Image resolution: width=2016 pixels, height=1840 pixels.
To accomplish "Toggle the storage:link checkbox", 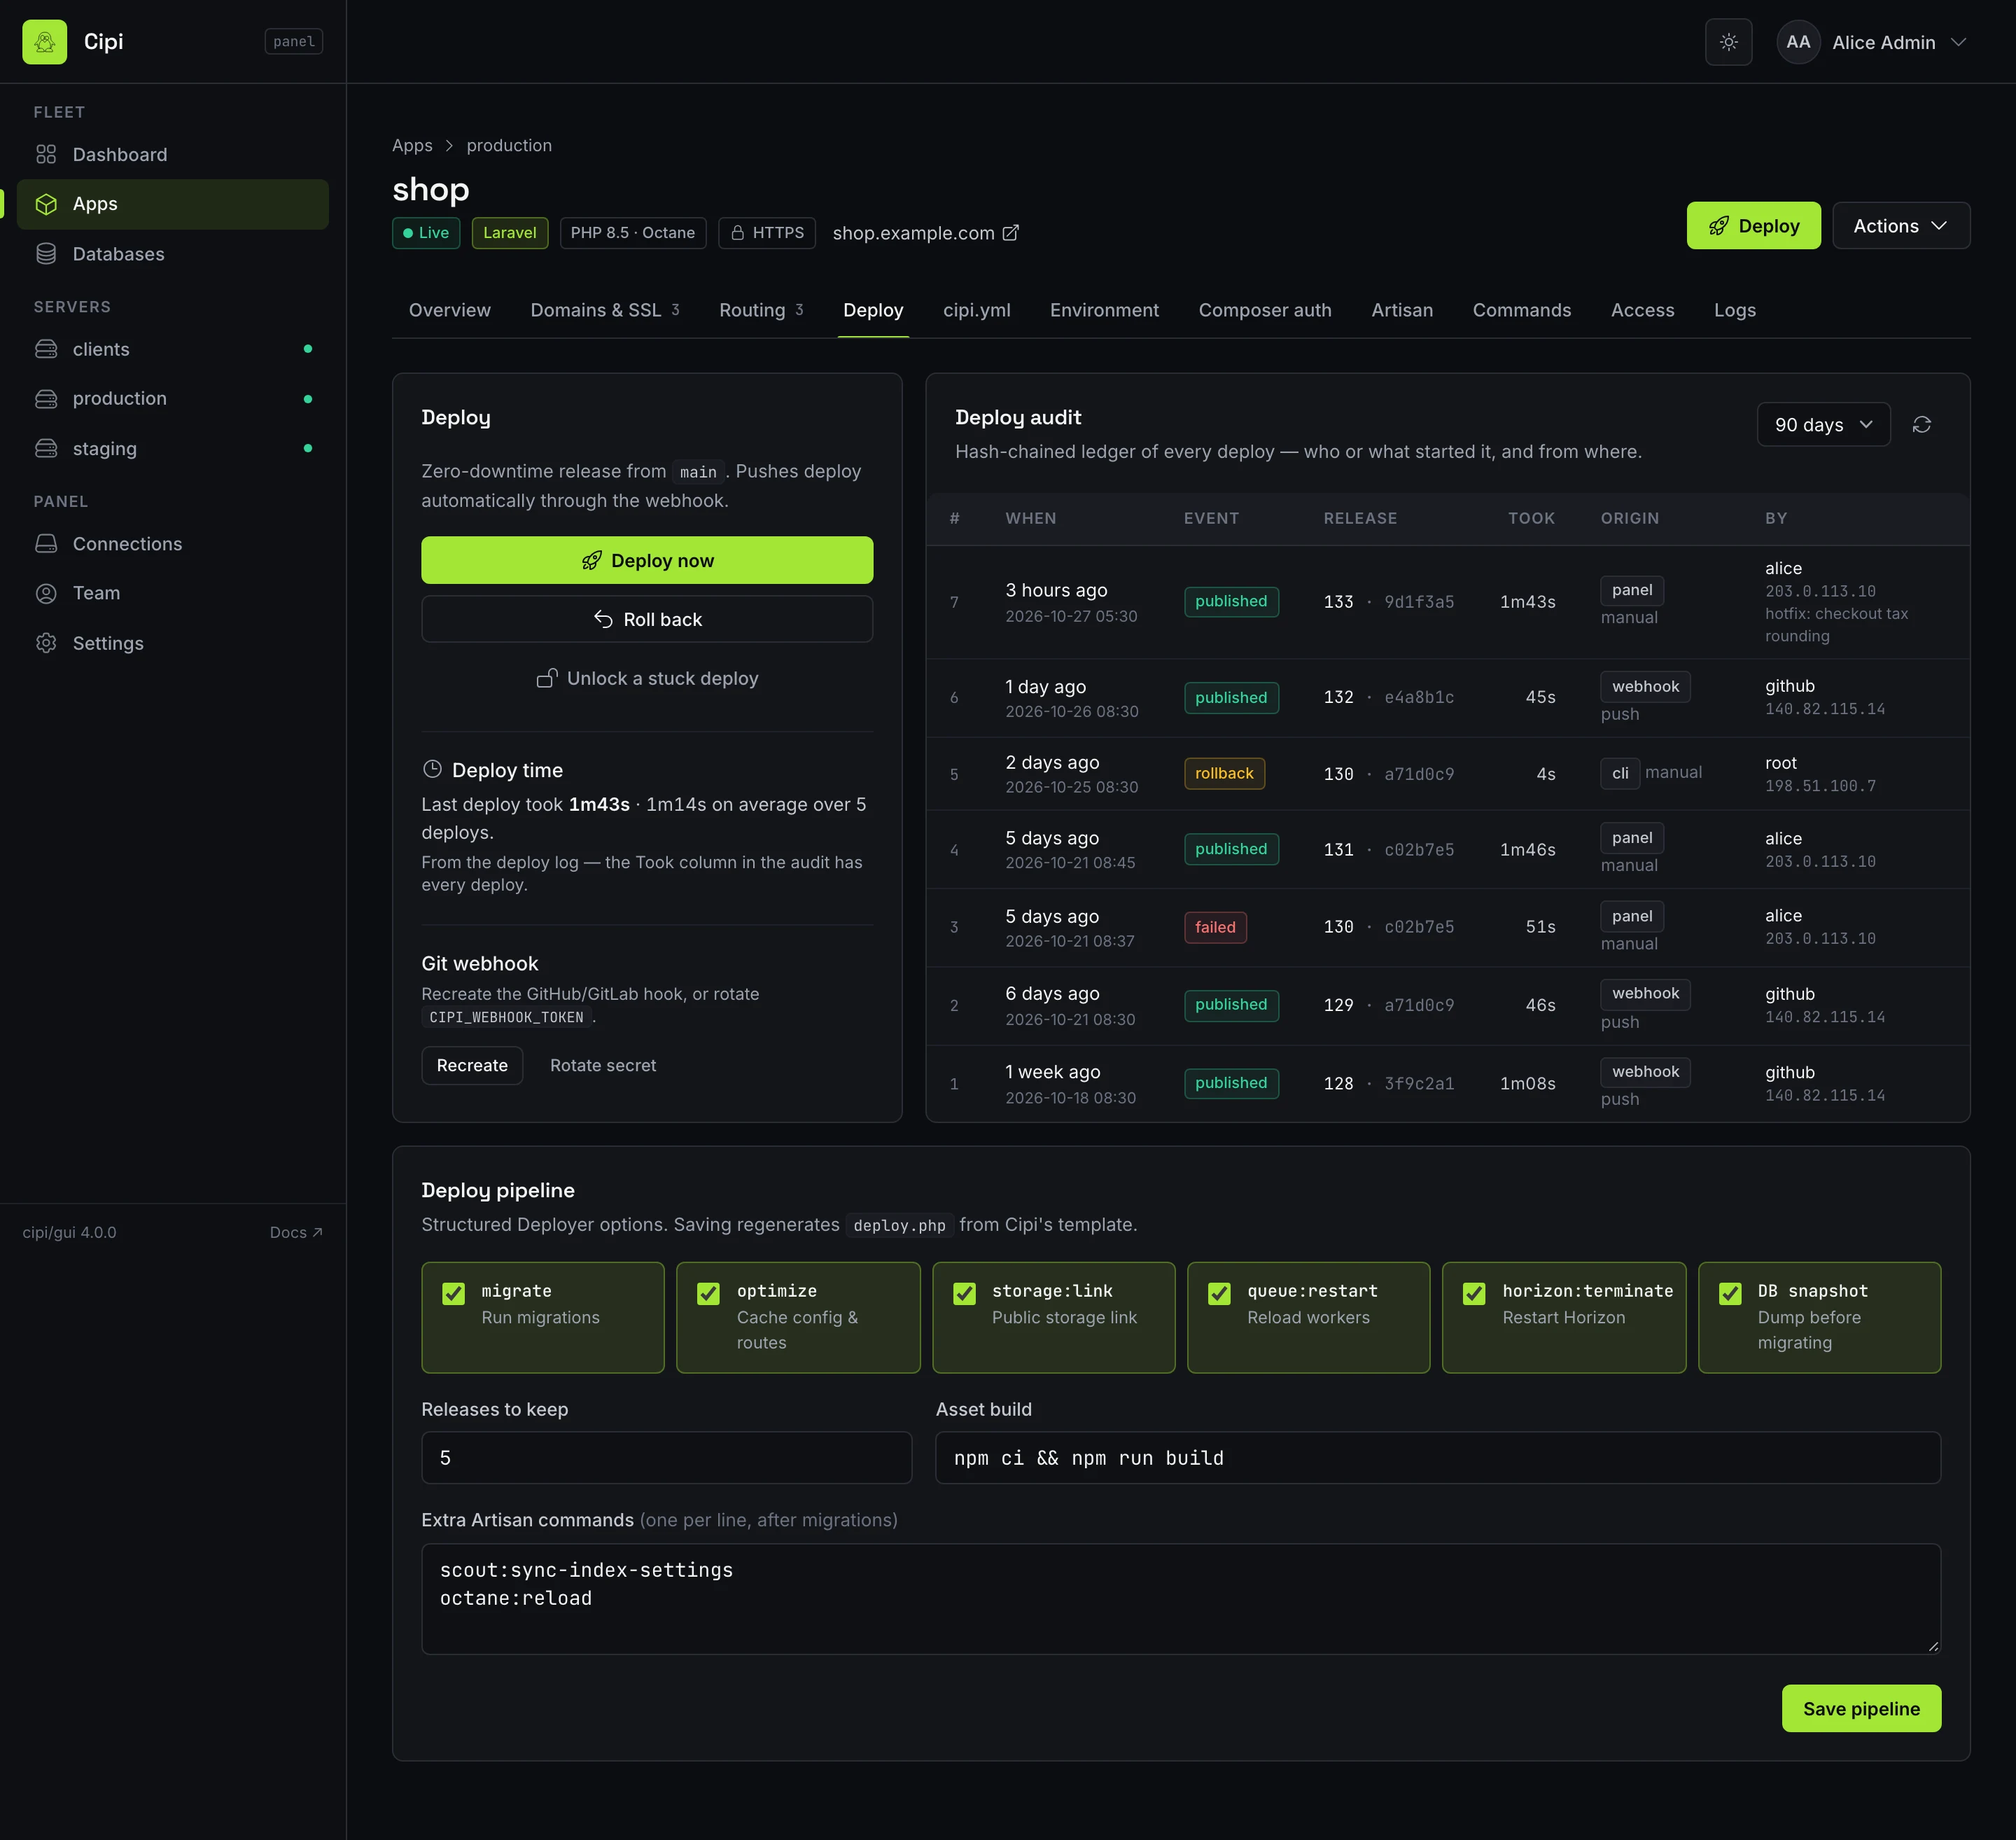I will (x=964, y=1293).
